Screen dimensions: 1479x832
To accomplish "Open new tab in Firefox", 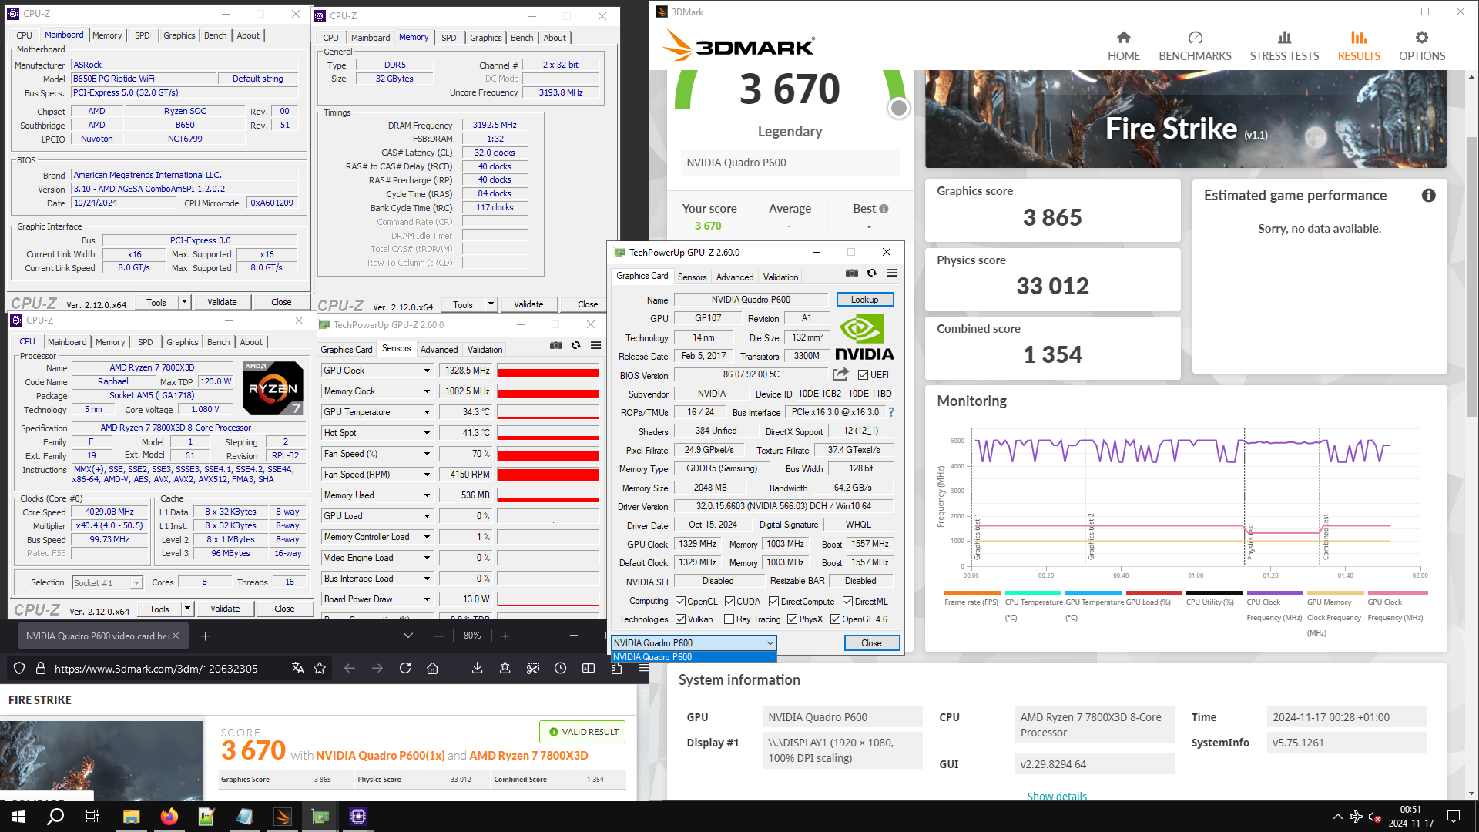I will tap(205, 636).
